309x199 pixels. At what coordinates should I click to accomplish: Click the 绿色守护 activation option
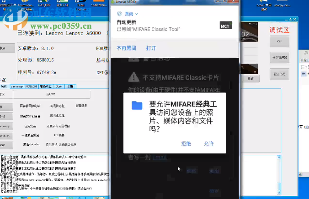click(x=61, y=145)
